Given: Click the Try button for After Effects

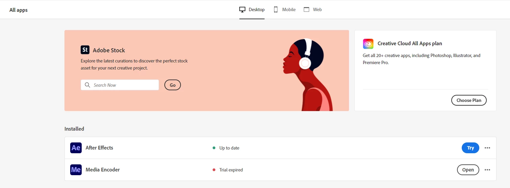Looking at the screenshot, I should pyautogui.click(x=471, y=148).
